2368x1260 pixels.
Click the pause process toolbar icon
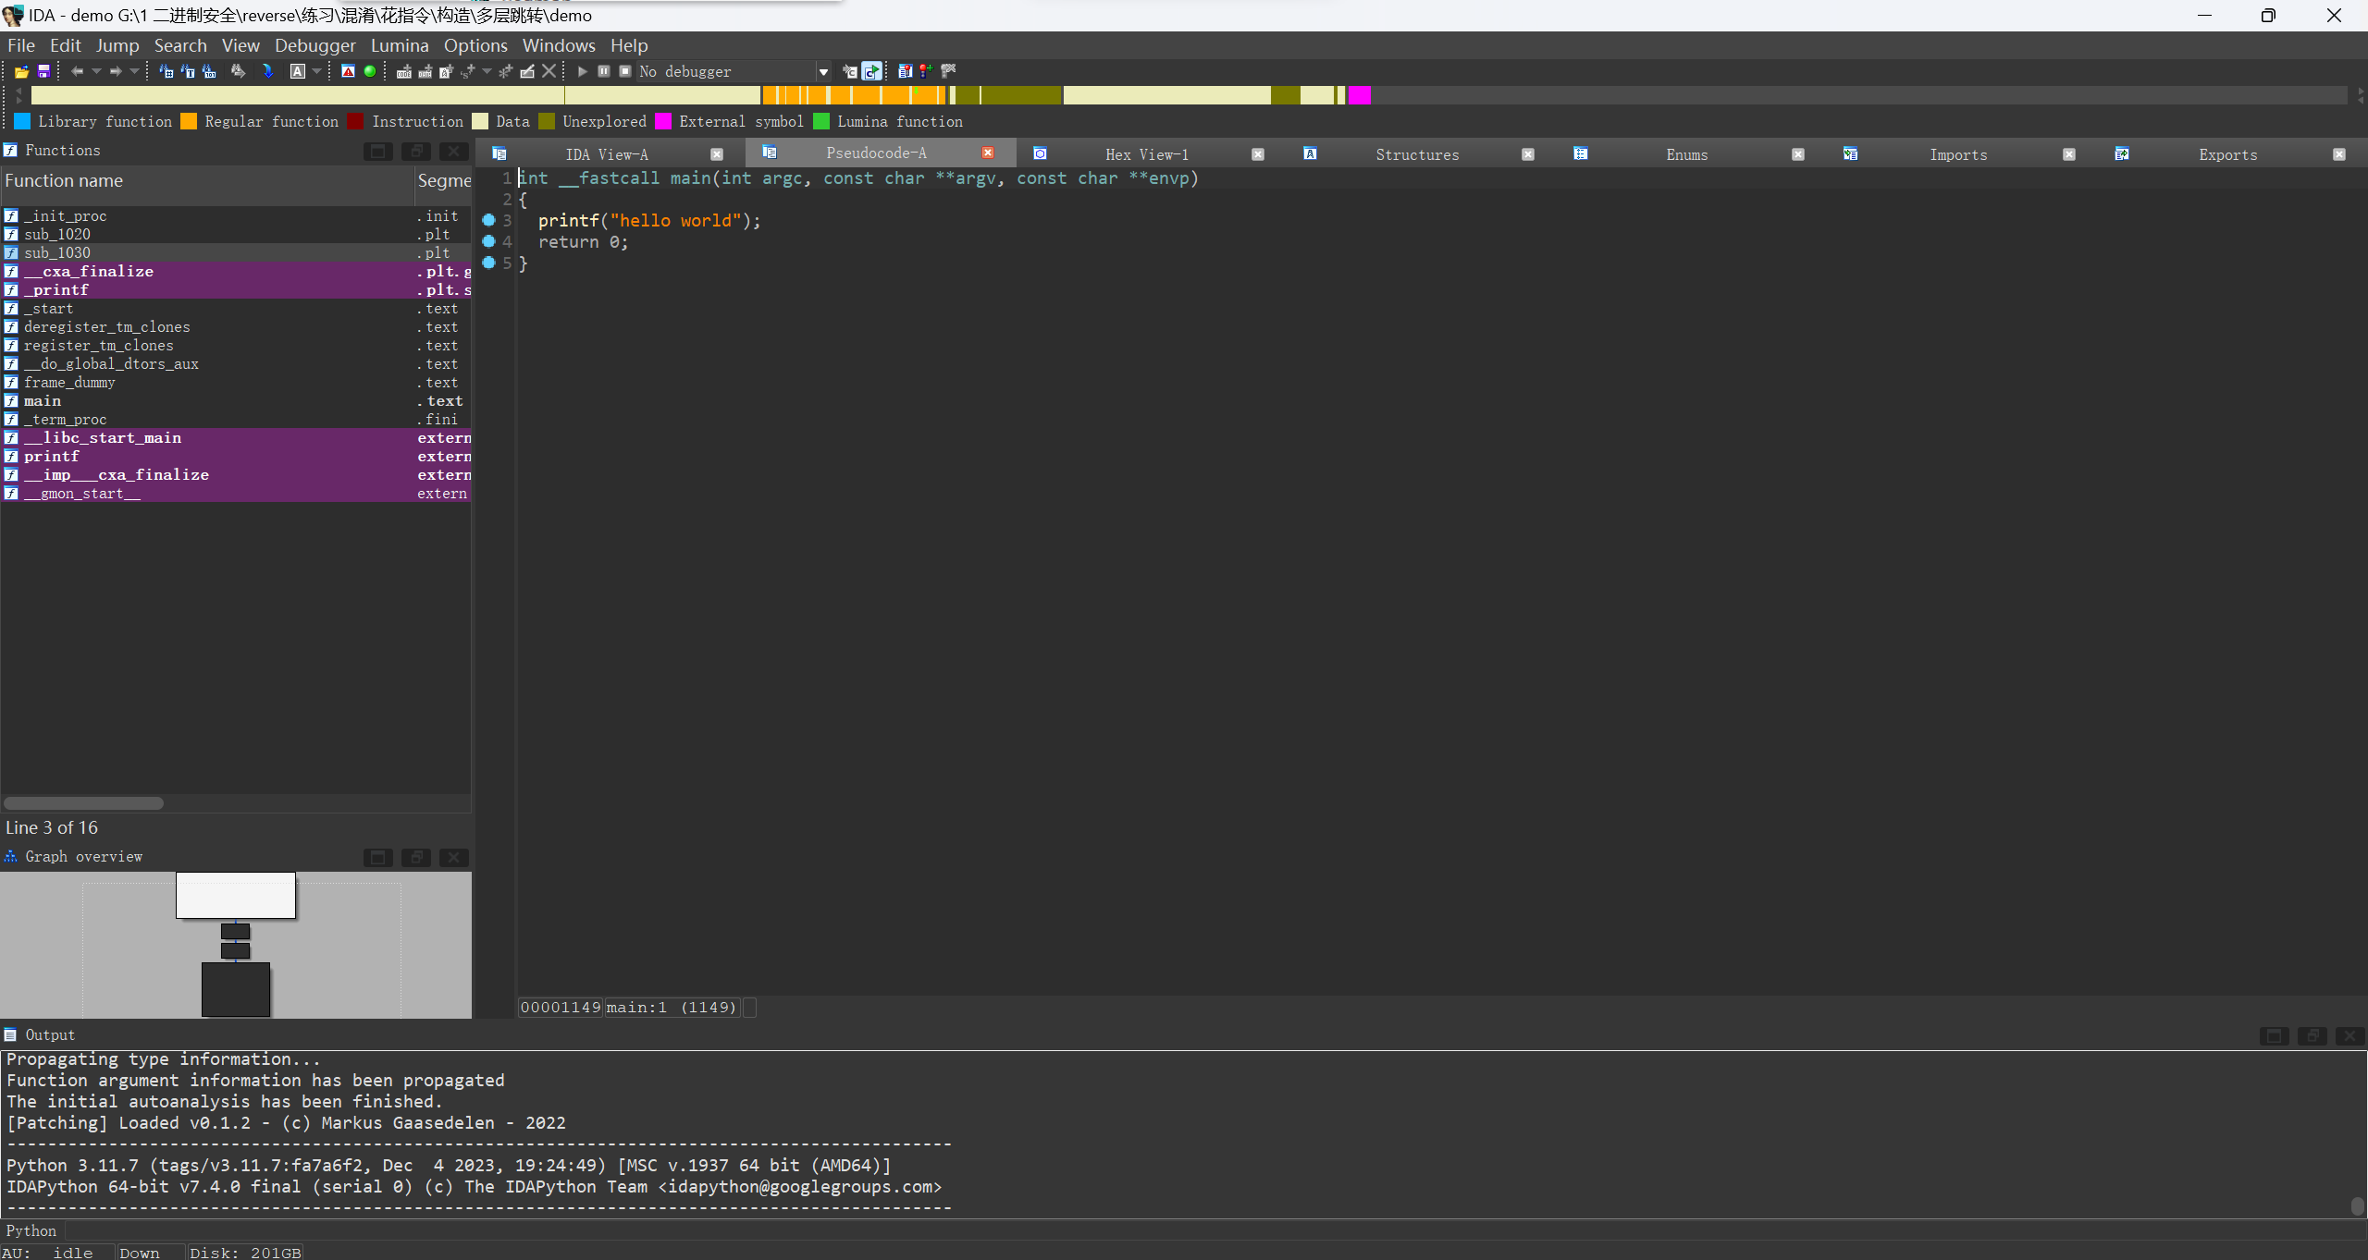[604, 71]
